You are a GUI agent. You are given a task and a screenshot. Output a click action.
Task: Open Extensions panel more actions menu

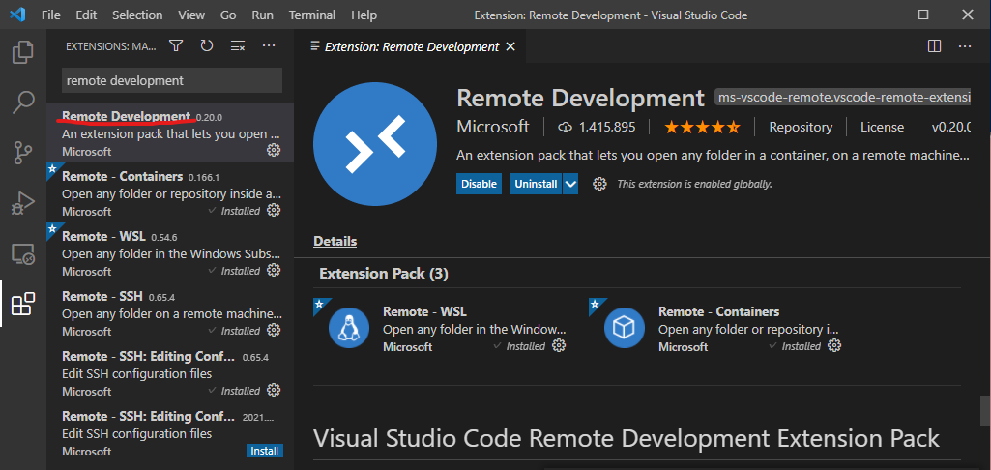click(x=269, y=45)
